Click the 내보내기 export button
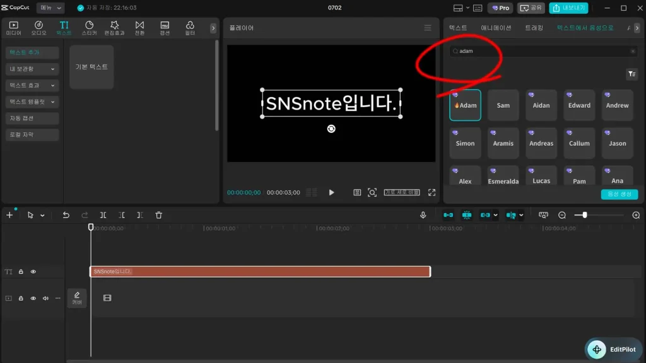 pos(568,8)
